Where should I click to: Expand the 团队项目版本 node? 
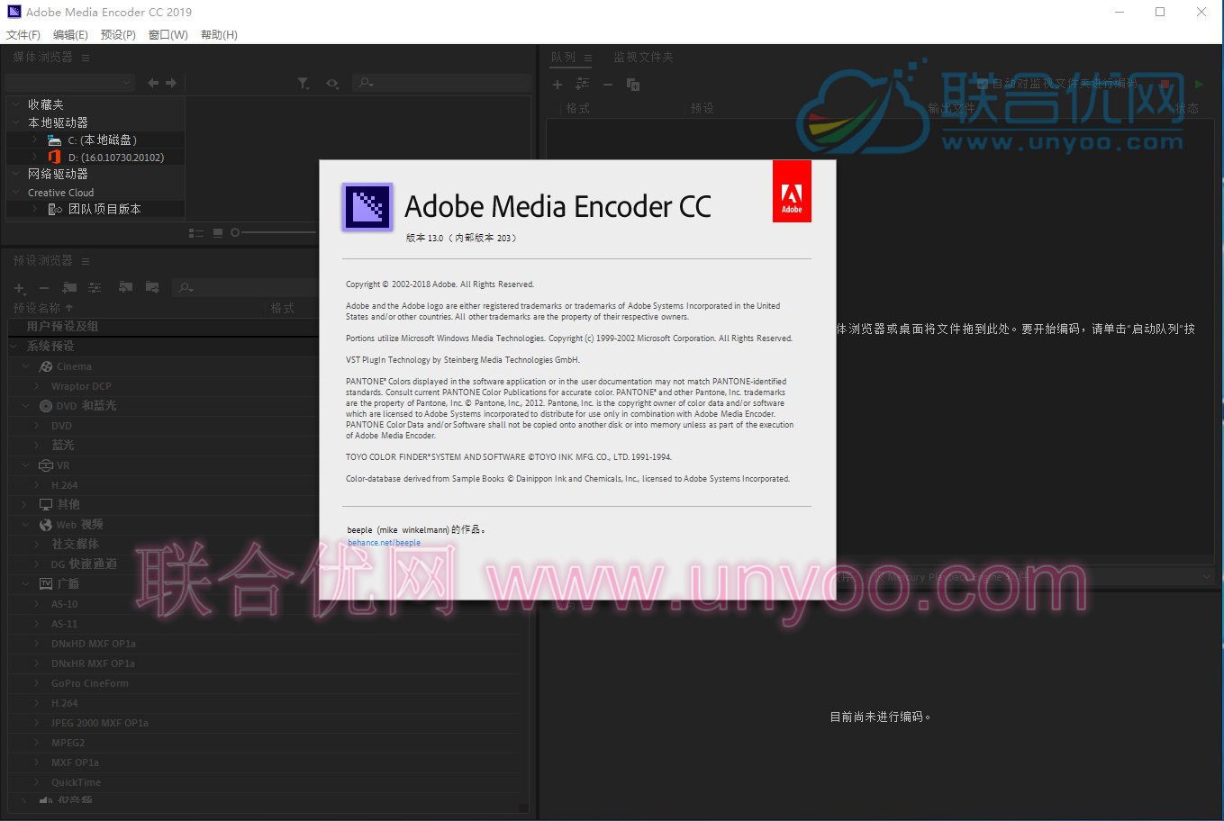(x=34, y=209)
